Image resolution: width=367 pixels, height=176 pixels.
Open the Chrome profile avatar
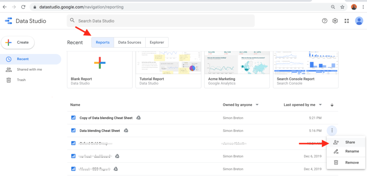pos(354,7)
